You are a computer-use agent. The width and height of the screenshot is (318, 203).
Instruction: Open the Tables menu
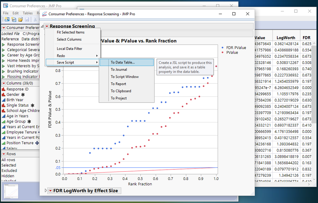coord(27,13)
